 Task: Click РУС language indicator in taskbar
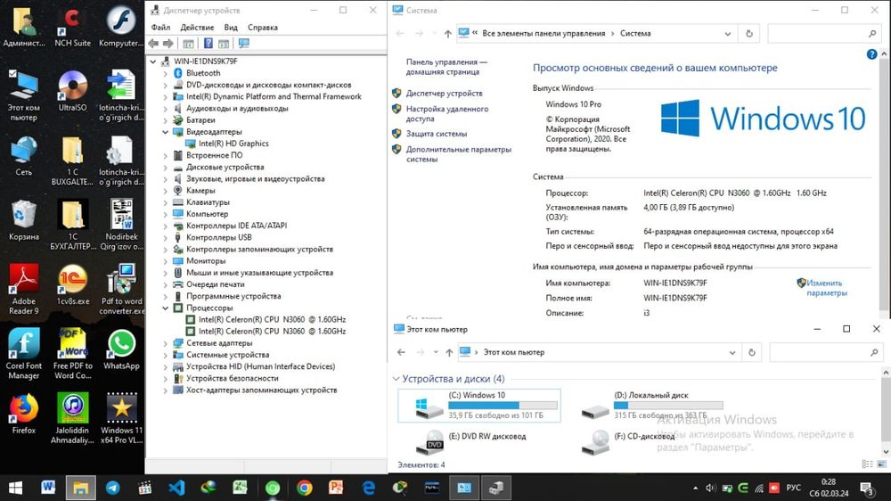pyautogui.click(x=793, y=488)
